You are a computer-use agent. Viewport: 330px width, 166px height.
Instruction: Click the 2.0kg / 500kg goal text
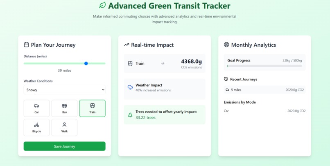[292, 61]
